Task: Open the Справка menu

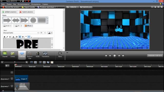Action: 45,4
